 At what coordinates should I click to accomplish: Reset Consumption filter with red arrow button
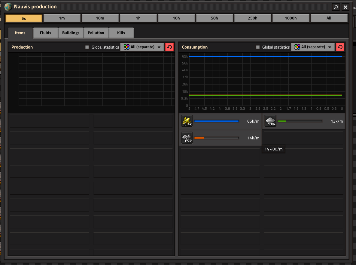tap(340, 47)
